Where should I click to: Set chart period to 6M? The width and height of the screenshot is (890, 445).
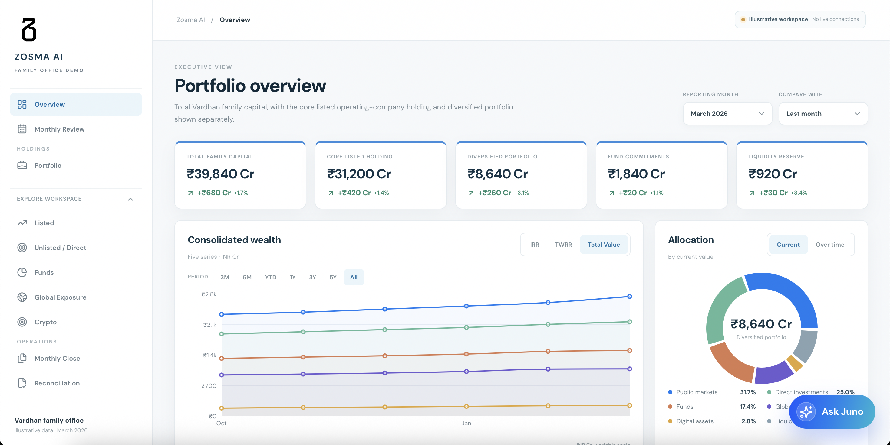pyautogui.click(x=247, y=277)
